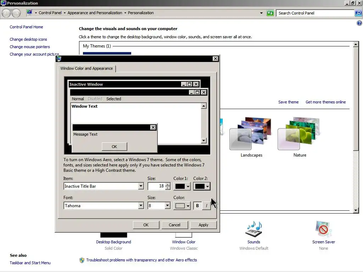The image size is (363, 272).
Task: Expand the address bar history dropdown
Action: [x=261, y=13]
